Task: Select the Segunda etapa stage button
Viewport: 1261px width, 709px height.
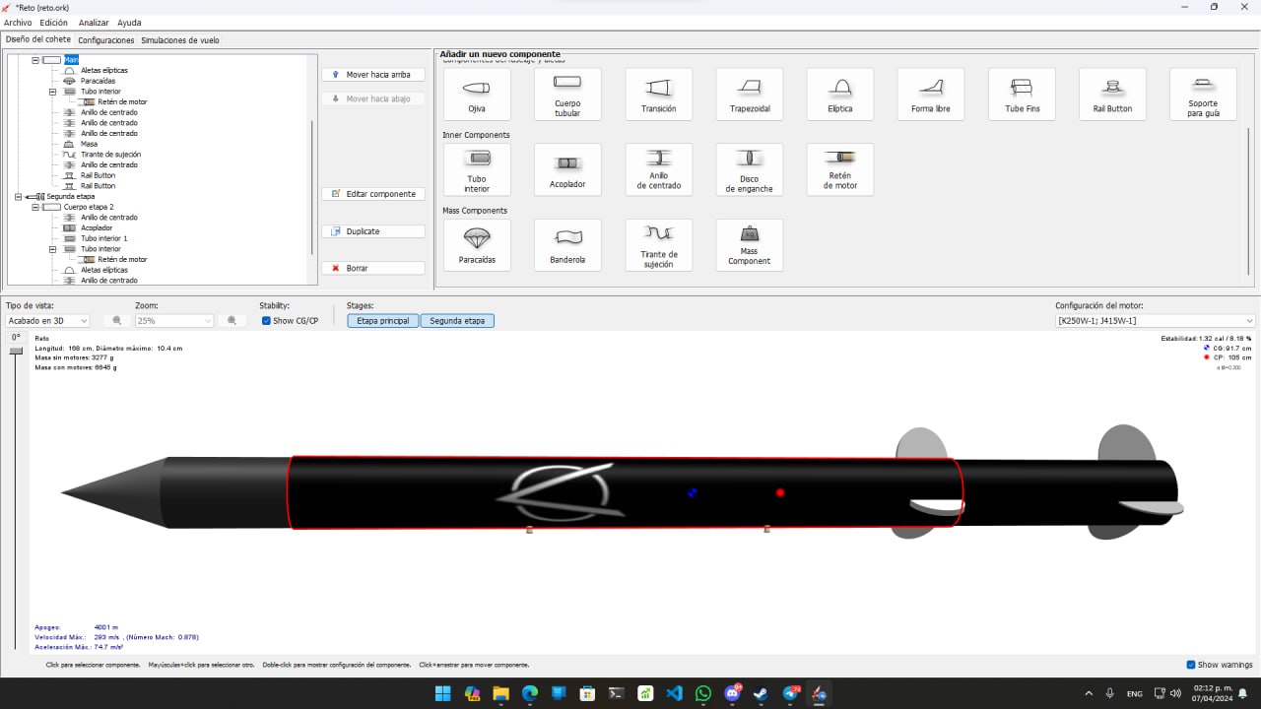Action: click(457, 320)
